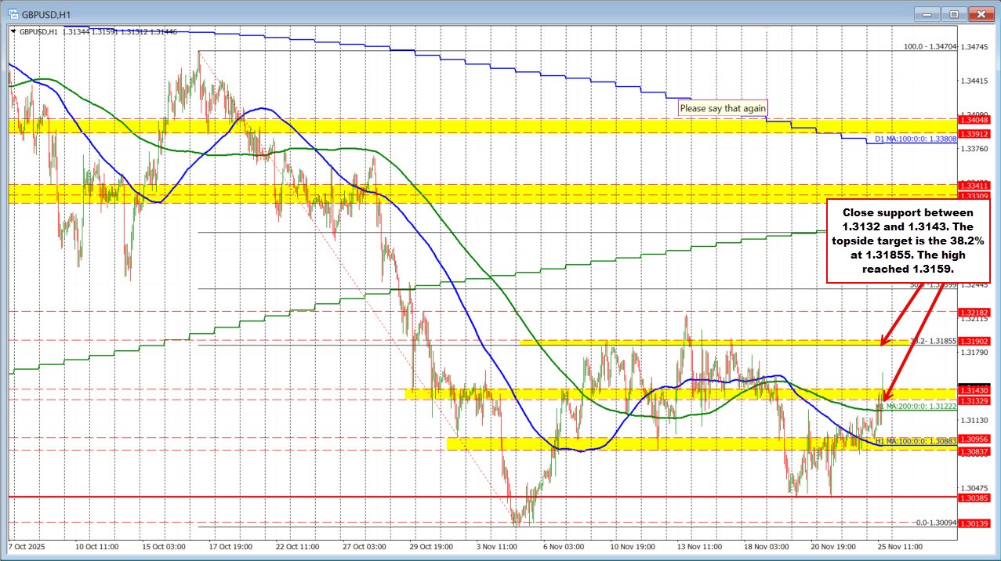Click the close support annotation box

click(x=907, y=240)
